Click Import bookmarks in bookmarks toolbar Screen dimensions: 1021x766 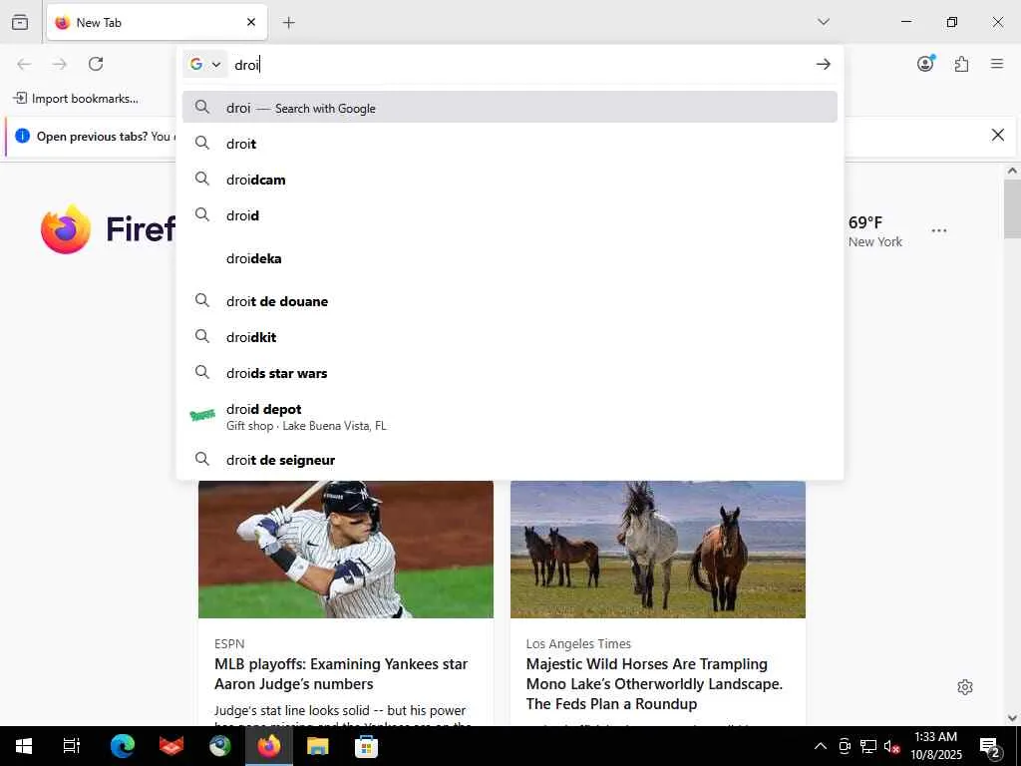click(x=76, y=99)
